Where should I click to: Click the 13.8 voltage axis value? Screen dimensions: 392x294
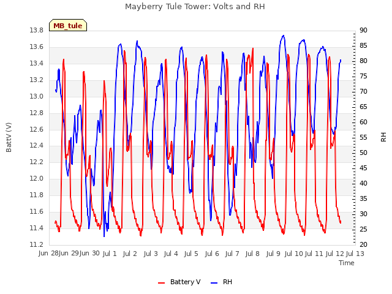pyautogui.click(x=37, y=31)
